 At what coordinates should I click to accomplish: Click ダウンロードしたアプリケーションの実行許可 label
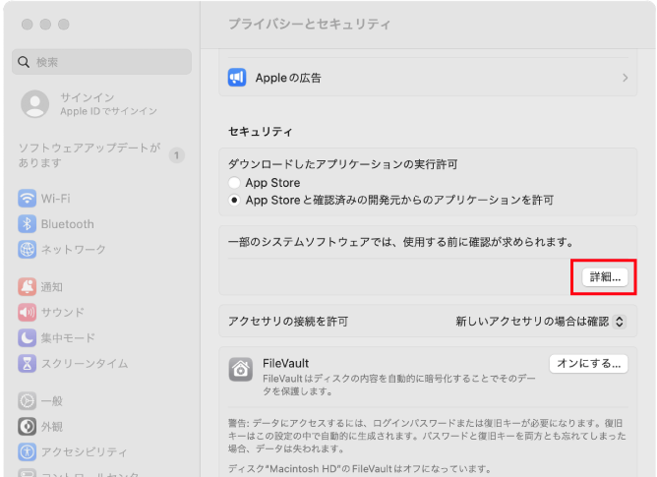342,164
